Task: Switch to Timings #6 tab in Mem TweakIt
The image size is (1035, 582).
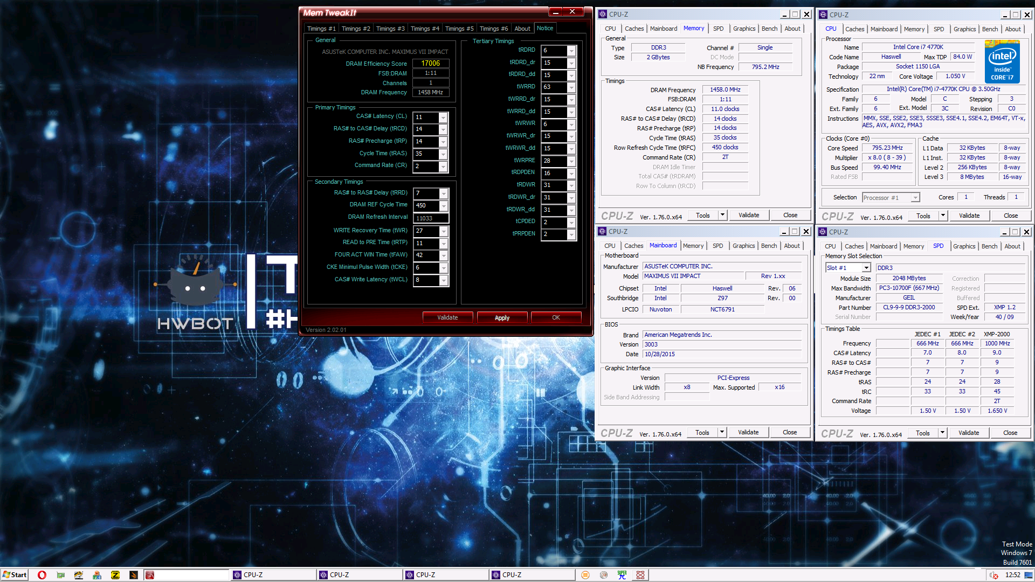Action: 494,29
